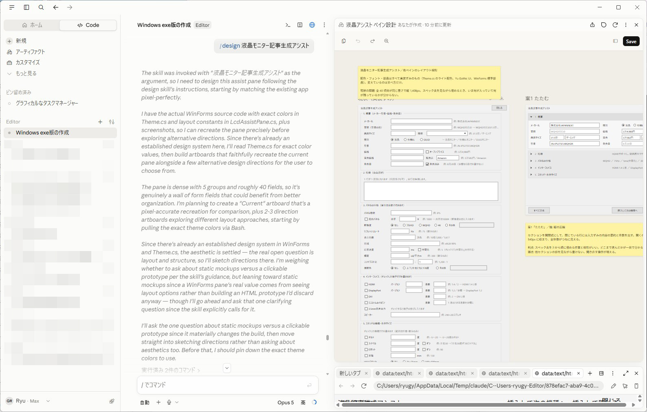Close the 新しいタブ browser tab
Viewport: 647px width, 412px height.
click(366, 373)
